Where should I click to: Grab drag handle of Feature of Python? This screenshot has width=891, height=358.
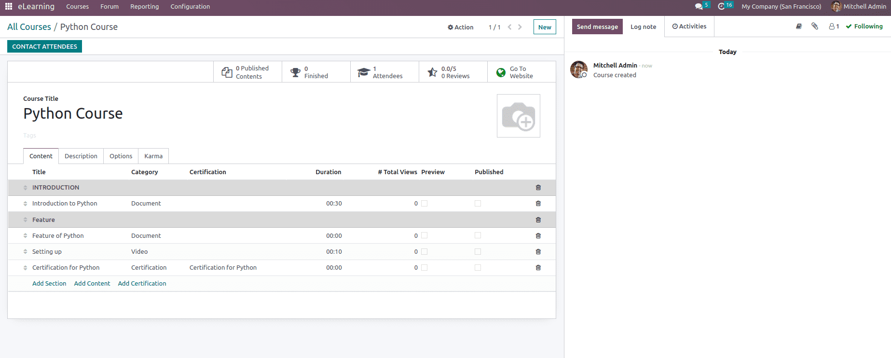click(x=25, y=236)
